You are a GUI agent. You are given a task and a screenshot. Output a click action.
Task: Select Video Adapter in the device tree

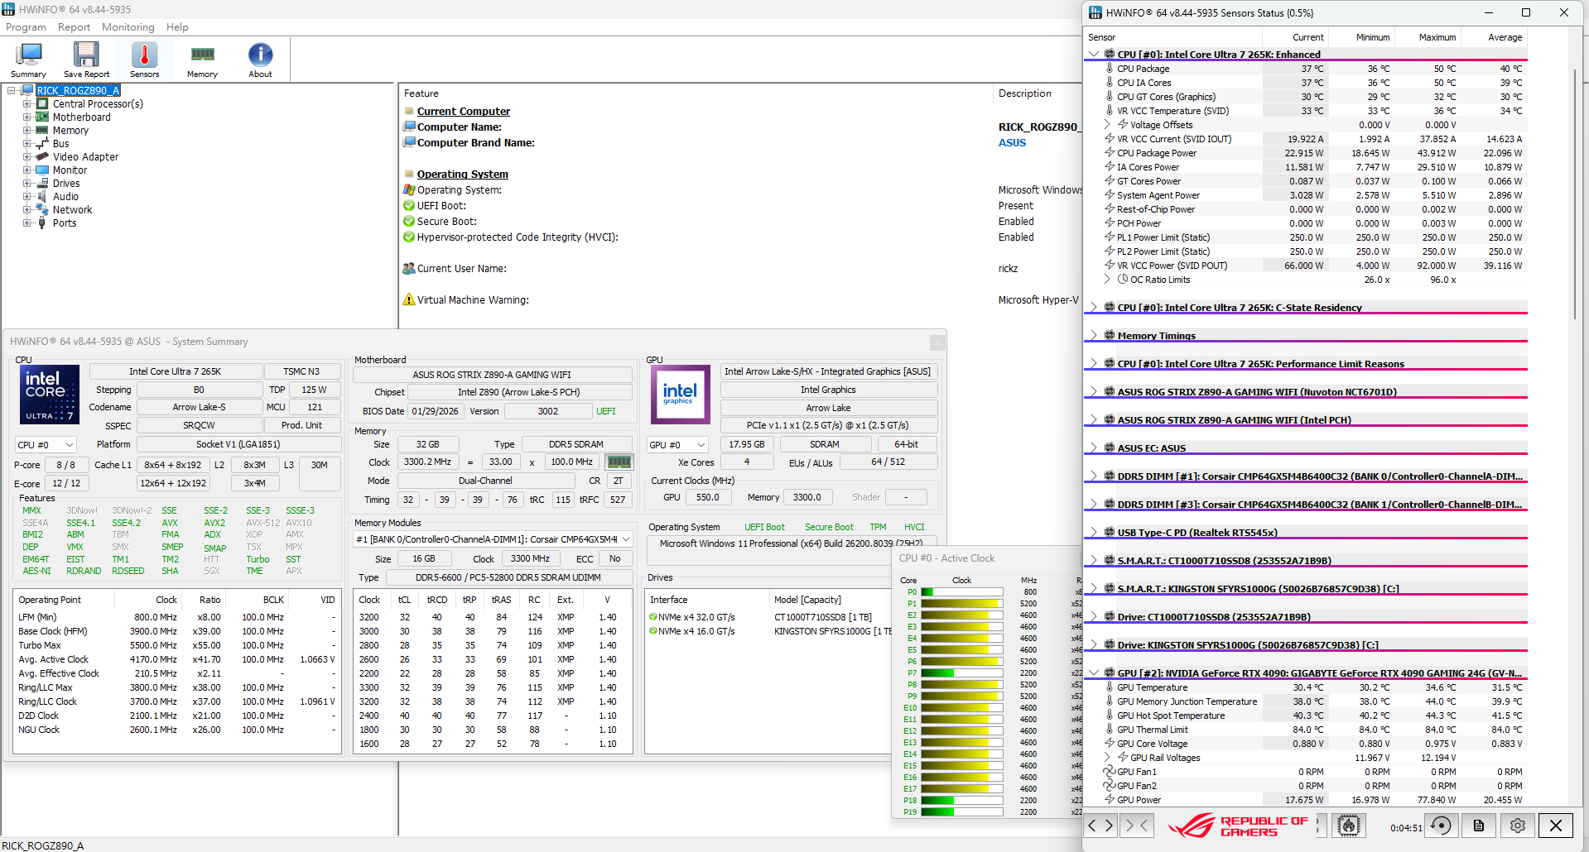pos(85,157)
